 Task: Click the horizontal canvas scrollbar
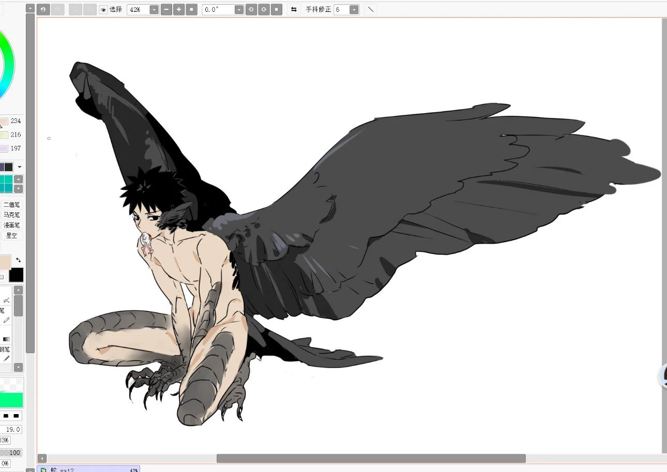click(371, 458)
